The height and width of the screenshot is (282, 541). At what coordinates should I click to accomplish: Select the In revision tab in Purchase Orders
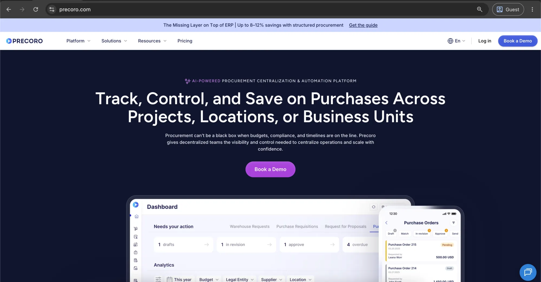[422, 234]
